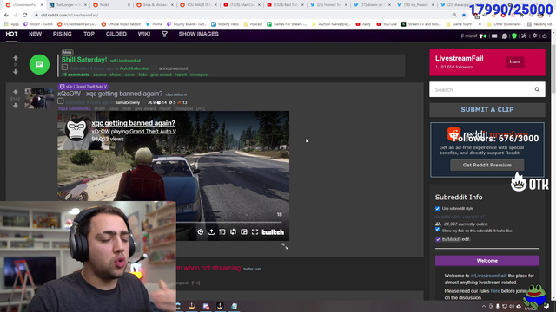Click the green shield icon in the Reddit header
The height and width of the screenshot is (312, 556).
[514, 36]
